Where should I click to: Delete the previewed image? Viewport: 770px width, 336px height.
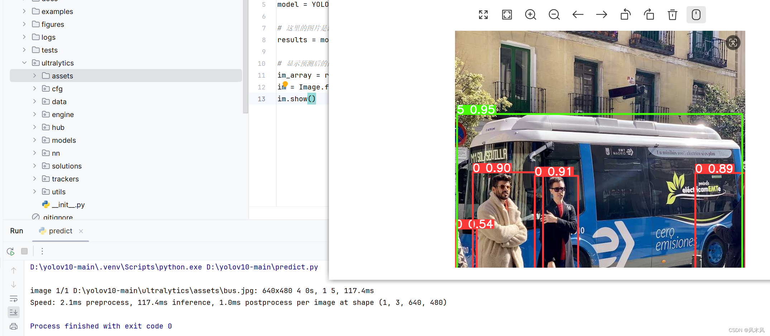[672, 15]
